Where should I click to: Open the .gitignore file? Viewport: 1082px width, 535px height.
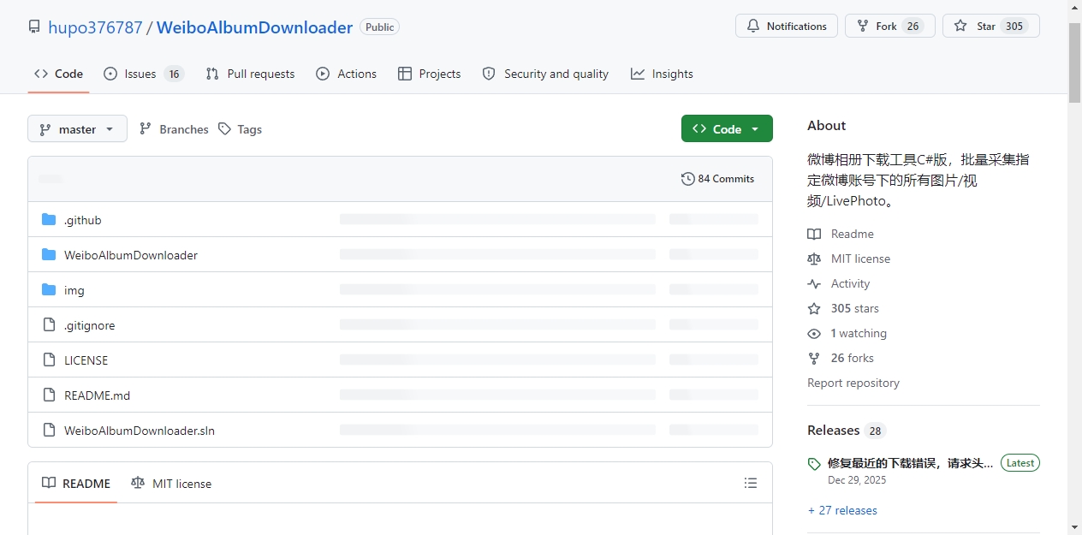89,325
